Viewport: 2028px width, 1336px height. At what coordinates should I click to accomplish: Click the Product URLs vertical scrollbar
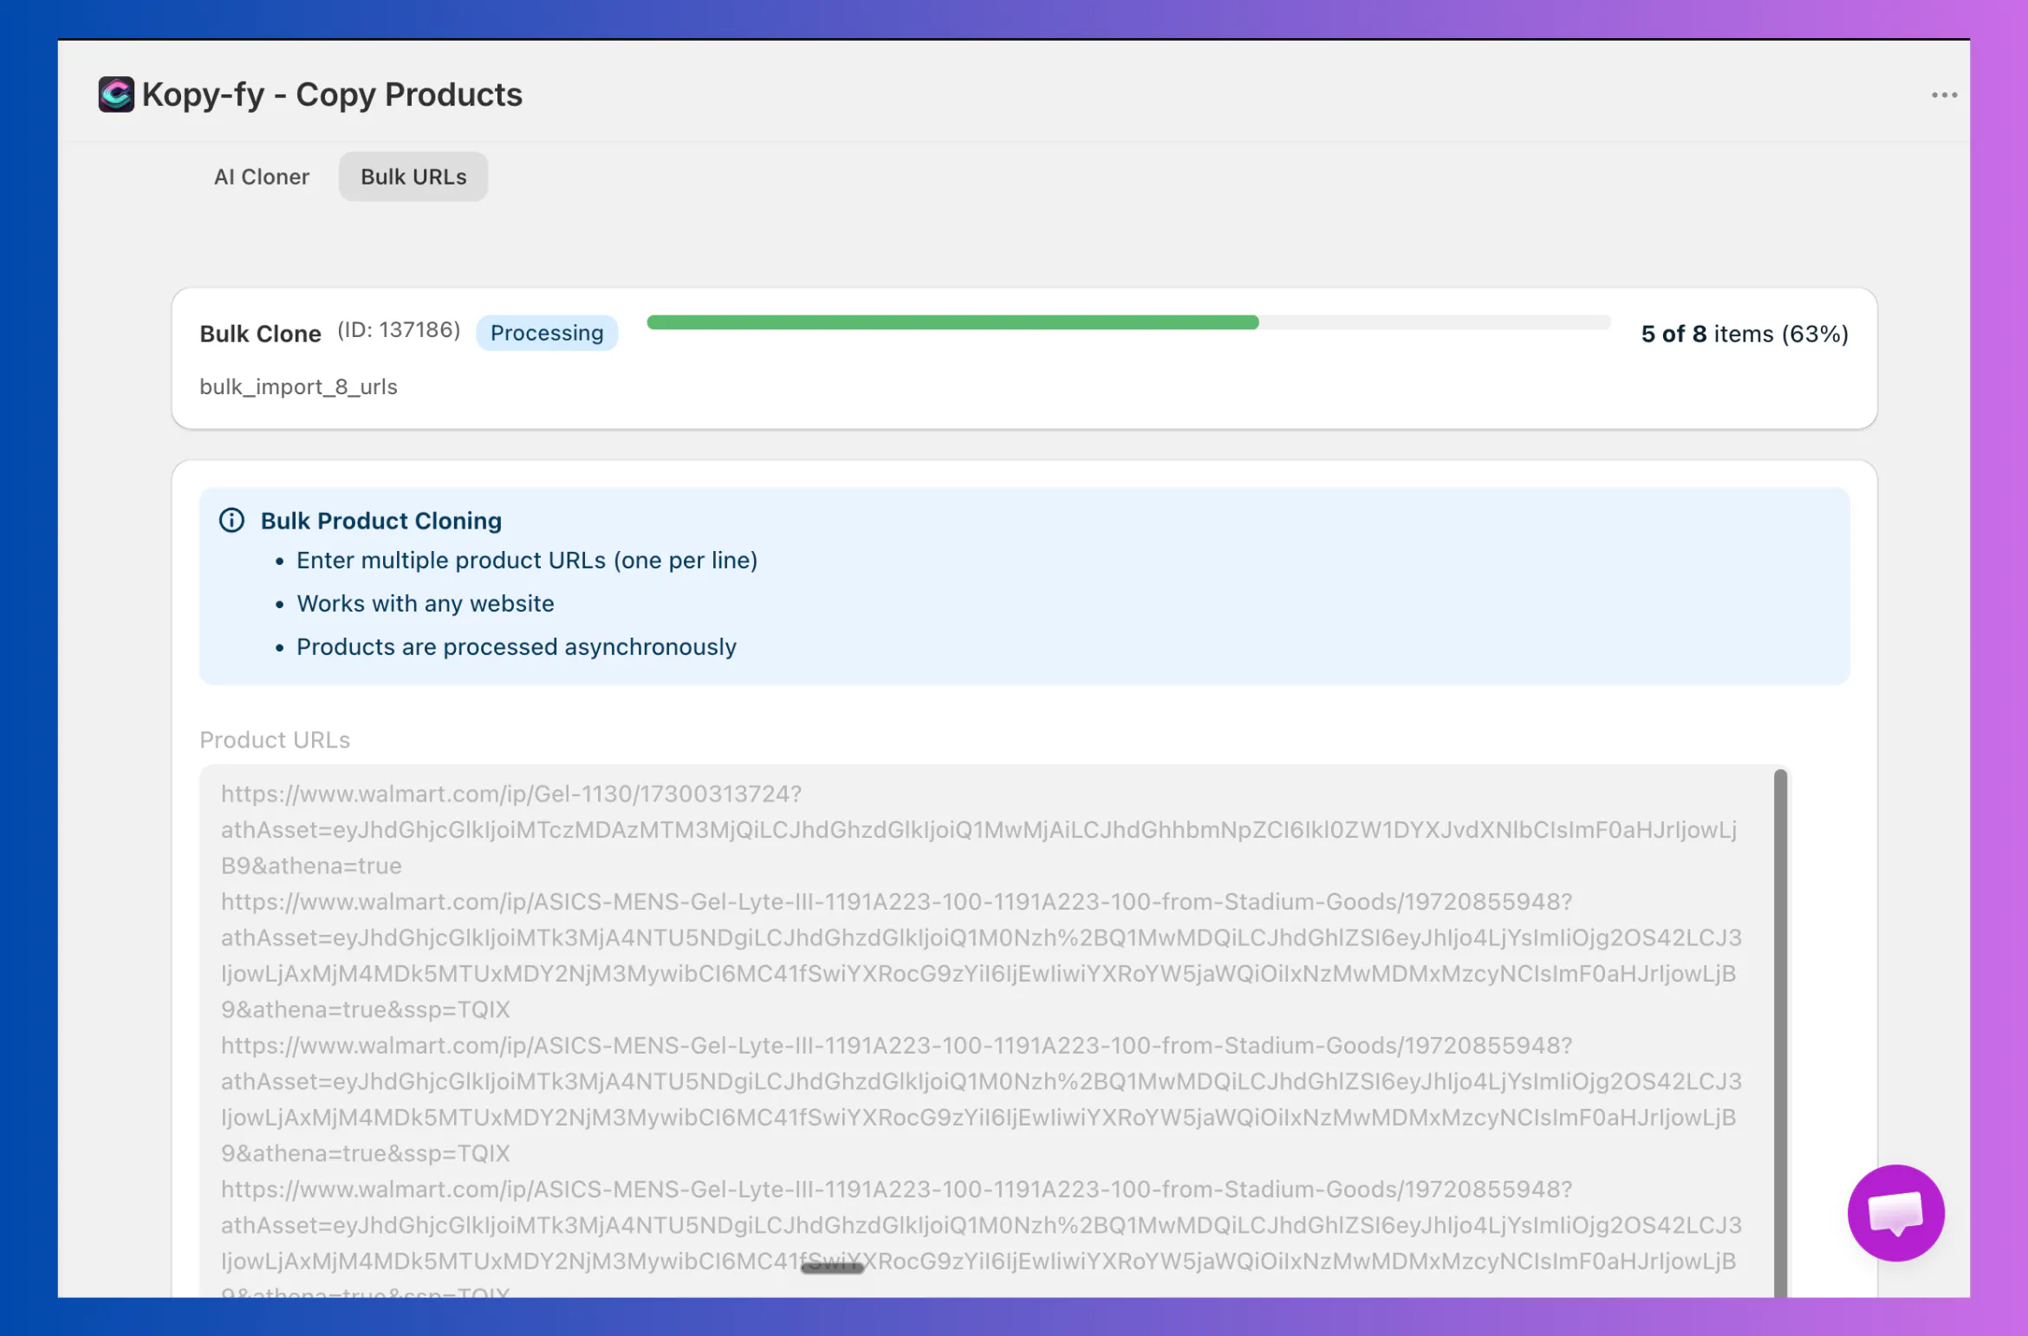click(x=1780, y=1031)
